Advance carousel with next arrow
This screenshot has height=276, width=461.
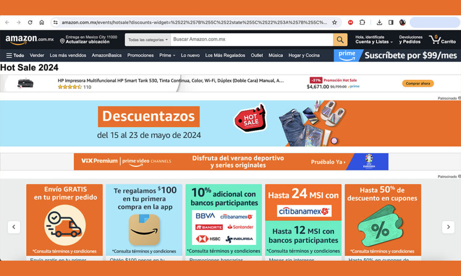(448, 227)
